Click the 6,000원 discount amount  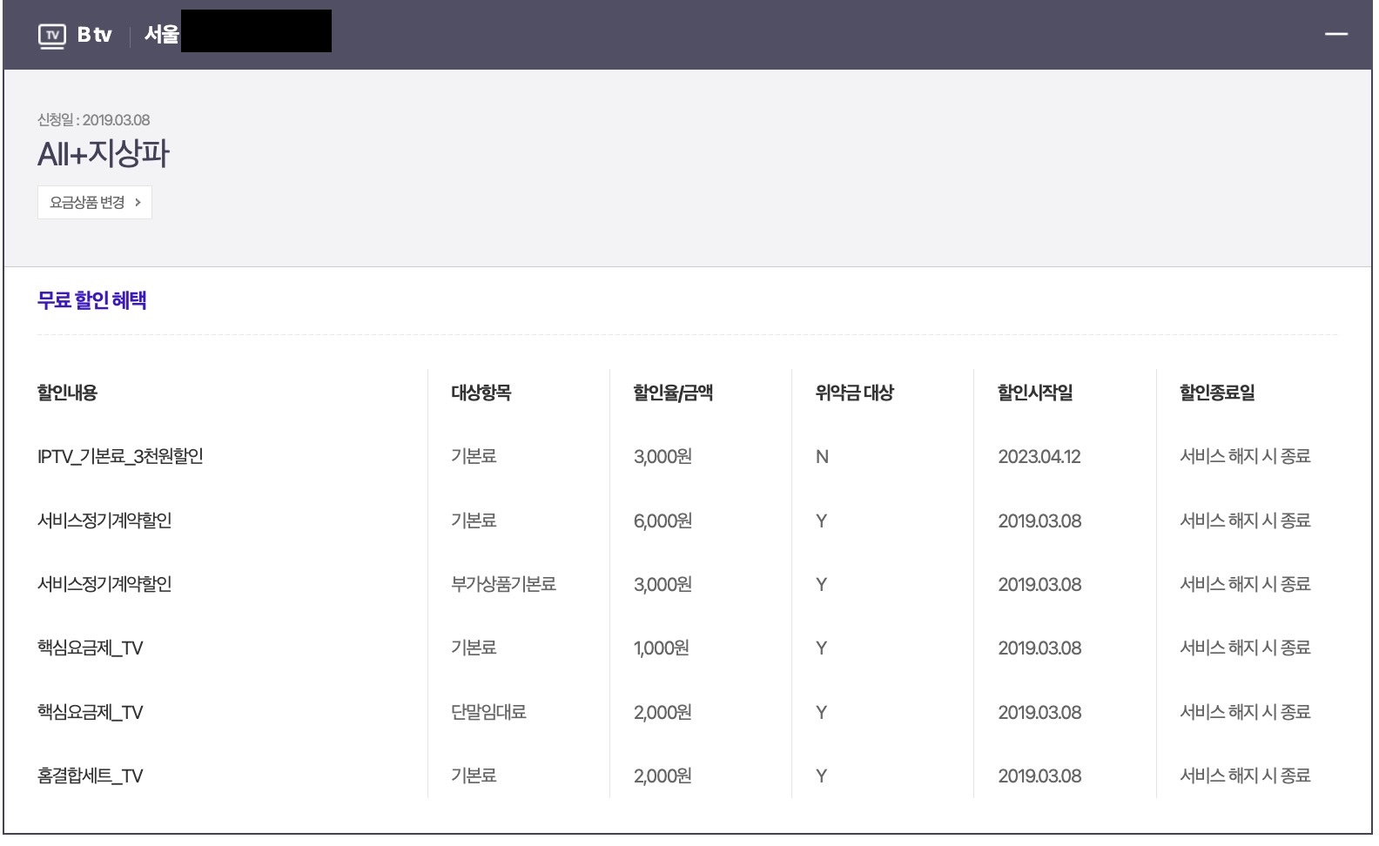[663, 521]
